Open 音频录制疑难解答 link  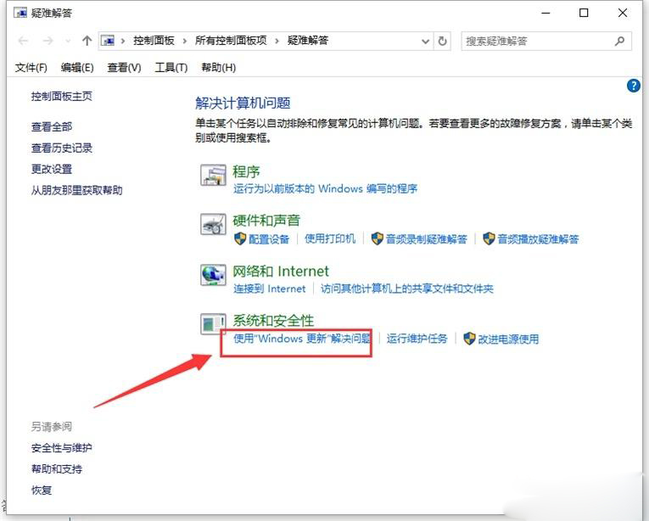tap(427, 239)
